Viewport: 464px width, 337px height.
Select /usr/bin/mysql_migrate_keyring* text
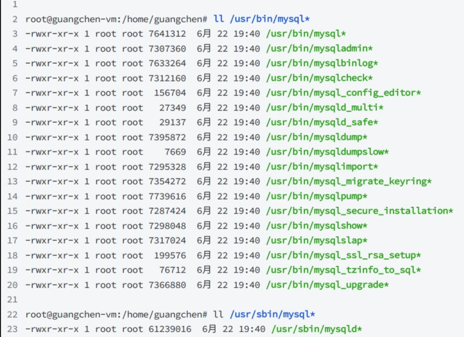349,181
